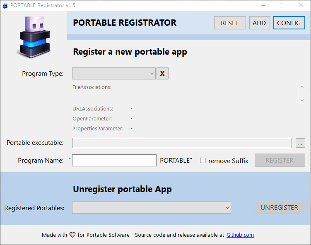Clear Program Type with X button
This screenshot has height=245, width=311.
click(162, 74)
